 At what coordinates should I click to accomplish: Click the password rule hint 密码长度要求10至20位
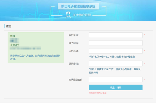pos(115,71)
